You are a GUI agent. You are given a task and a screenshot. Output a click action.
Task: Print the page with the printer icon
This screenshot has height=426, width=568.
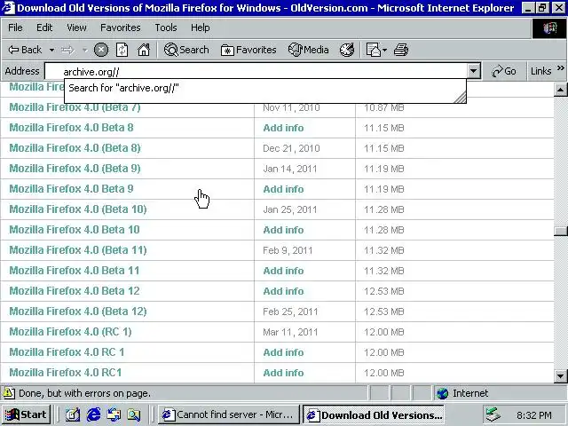pyautogui.click(x=401, y=50)
